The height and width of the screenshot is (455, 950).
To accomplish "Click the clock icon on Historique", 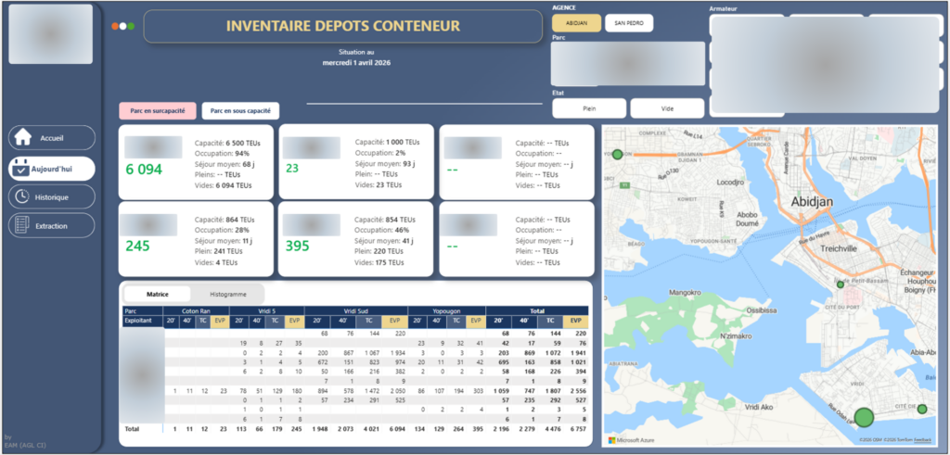I will pos(21,196).
